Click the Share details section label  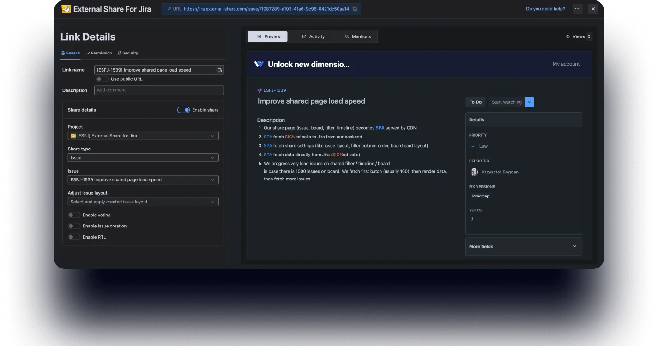[82, 110]
